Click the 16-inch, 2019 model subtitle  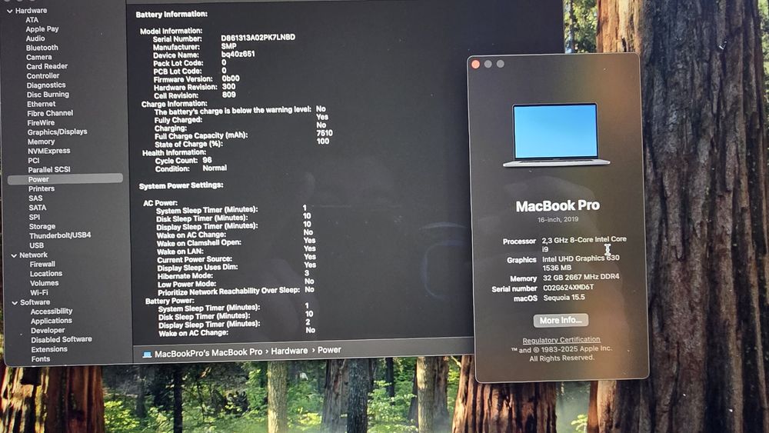[x=558, y=220]
